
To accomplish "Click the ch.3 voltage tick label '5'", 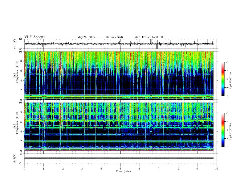I will 22,154.
